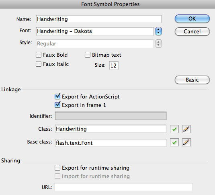Uncheck Export in frame 1
This screenshot has width=215, height=195.
tap(57, 105)
